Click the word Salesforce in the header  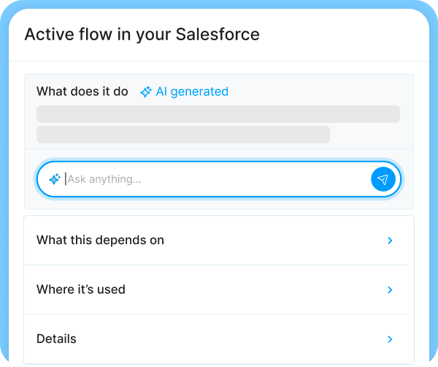[218, 34]
